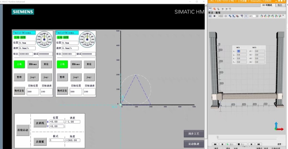Screen dimensions: 288x149
Task: Click Axis1 复位 reset button
Action: tap(46, 64)
